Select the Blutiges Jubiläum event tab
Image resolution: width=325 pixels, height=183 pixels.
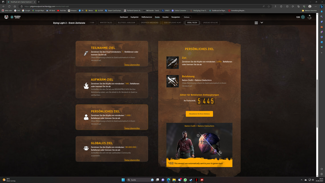click(x=127, y=23)
